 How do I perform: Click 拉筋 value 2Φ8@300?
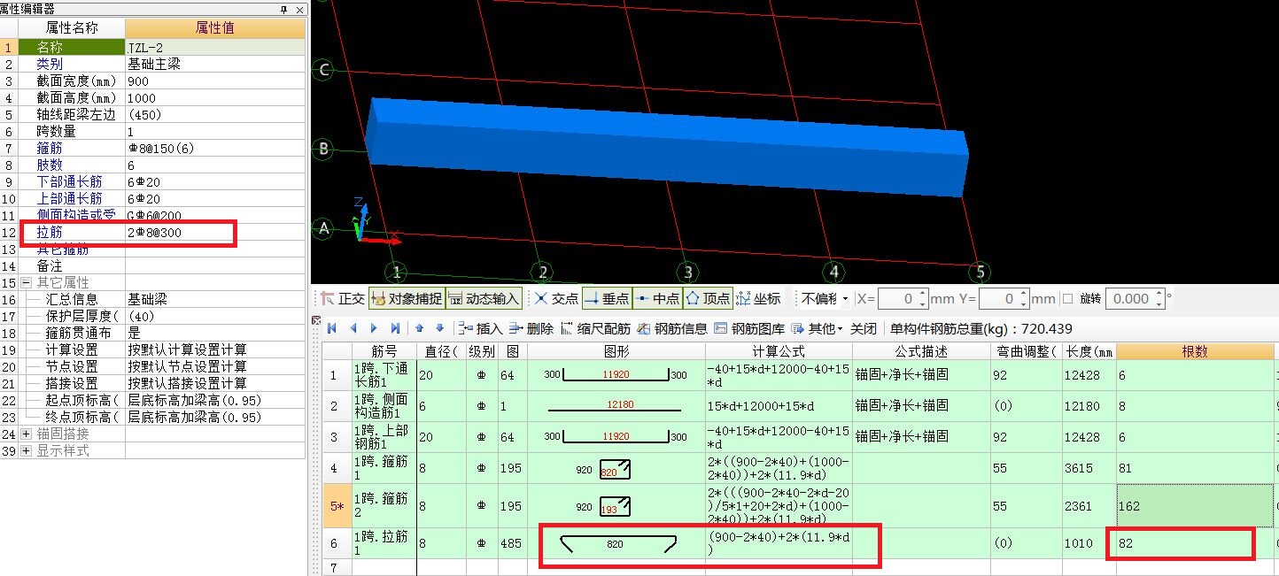pos(215,232)
